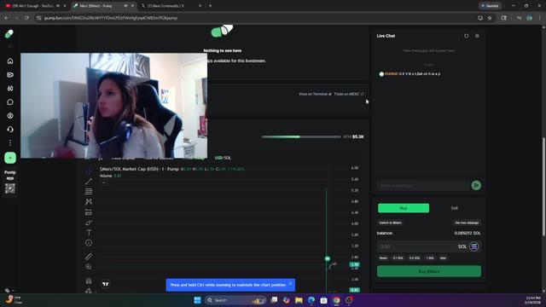Click the green trade marker on chart
The image size is (546, 307).
[328, 258]
